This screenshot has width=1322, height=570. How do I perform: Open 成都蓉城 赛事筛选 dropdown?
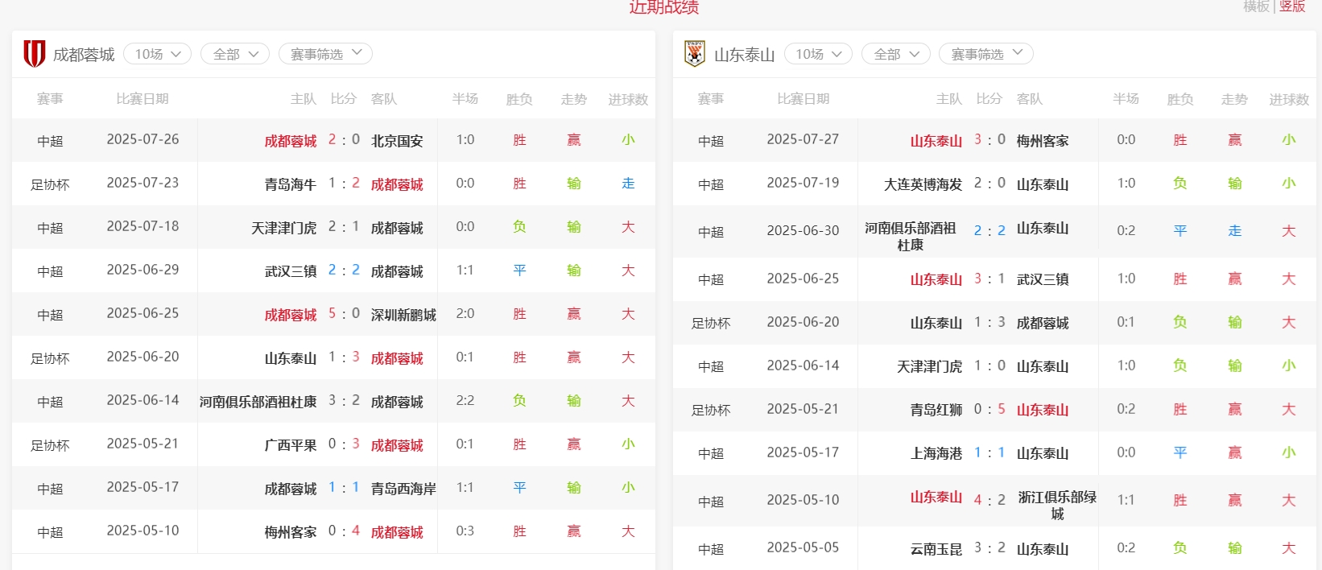click(325, 54)
